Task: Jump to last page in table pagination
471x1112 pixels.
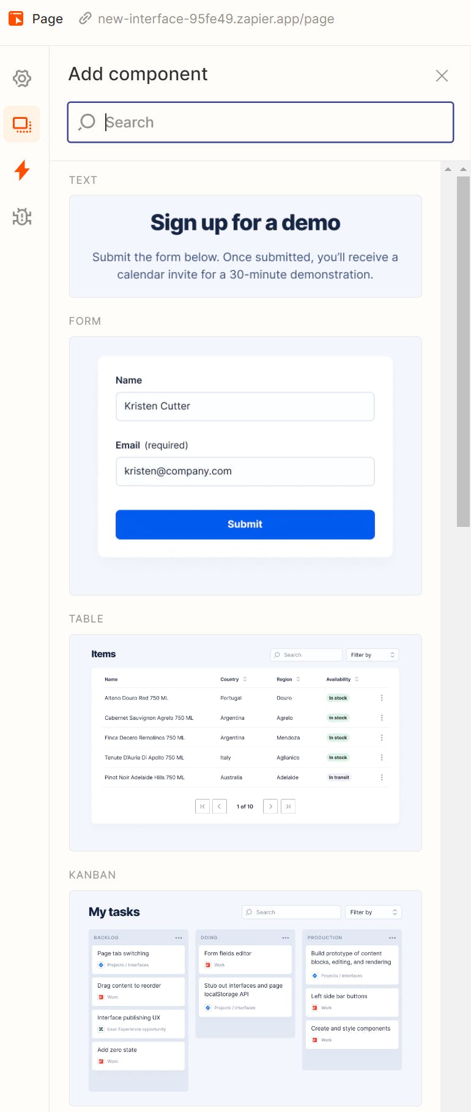Action: tap(288, 806)
